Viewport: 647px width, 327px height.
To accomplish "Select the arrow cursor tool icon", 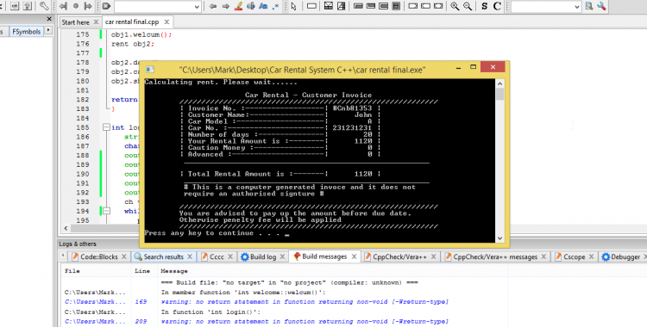I will click(x=293, y=6).
